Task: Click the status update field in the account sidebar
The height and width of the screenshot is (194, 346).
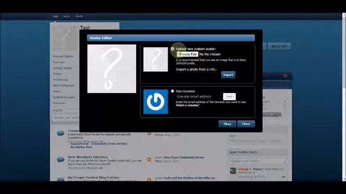Action: [65, 118]
